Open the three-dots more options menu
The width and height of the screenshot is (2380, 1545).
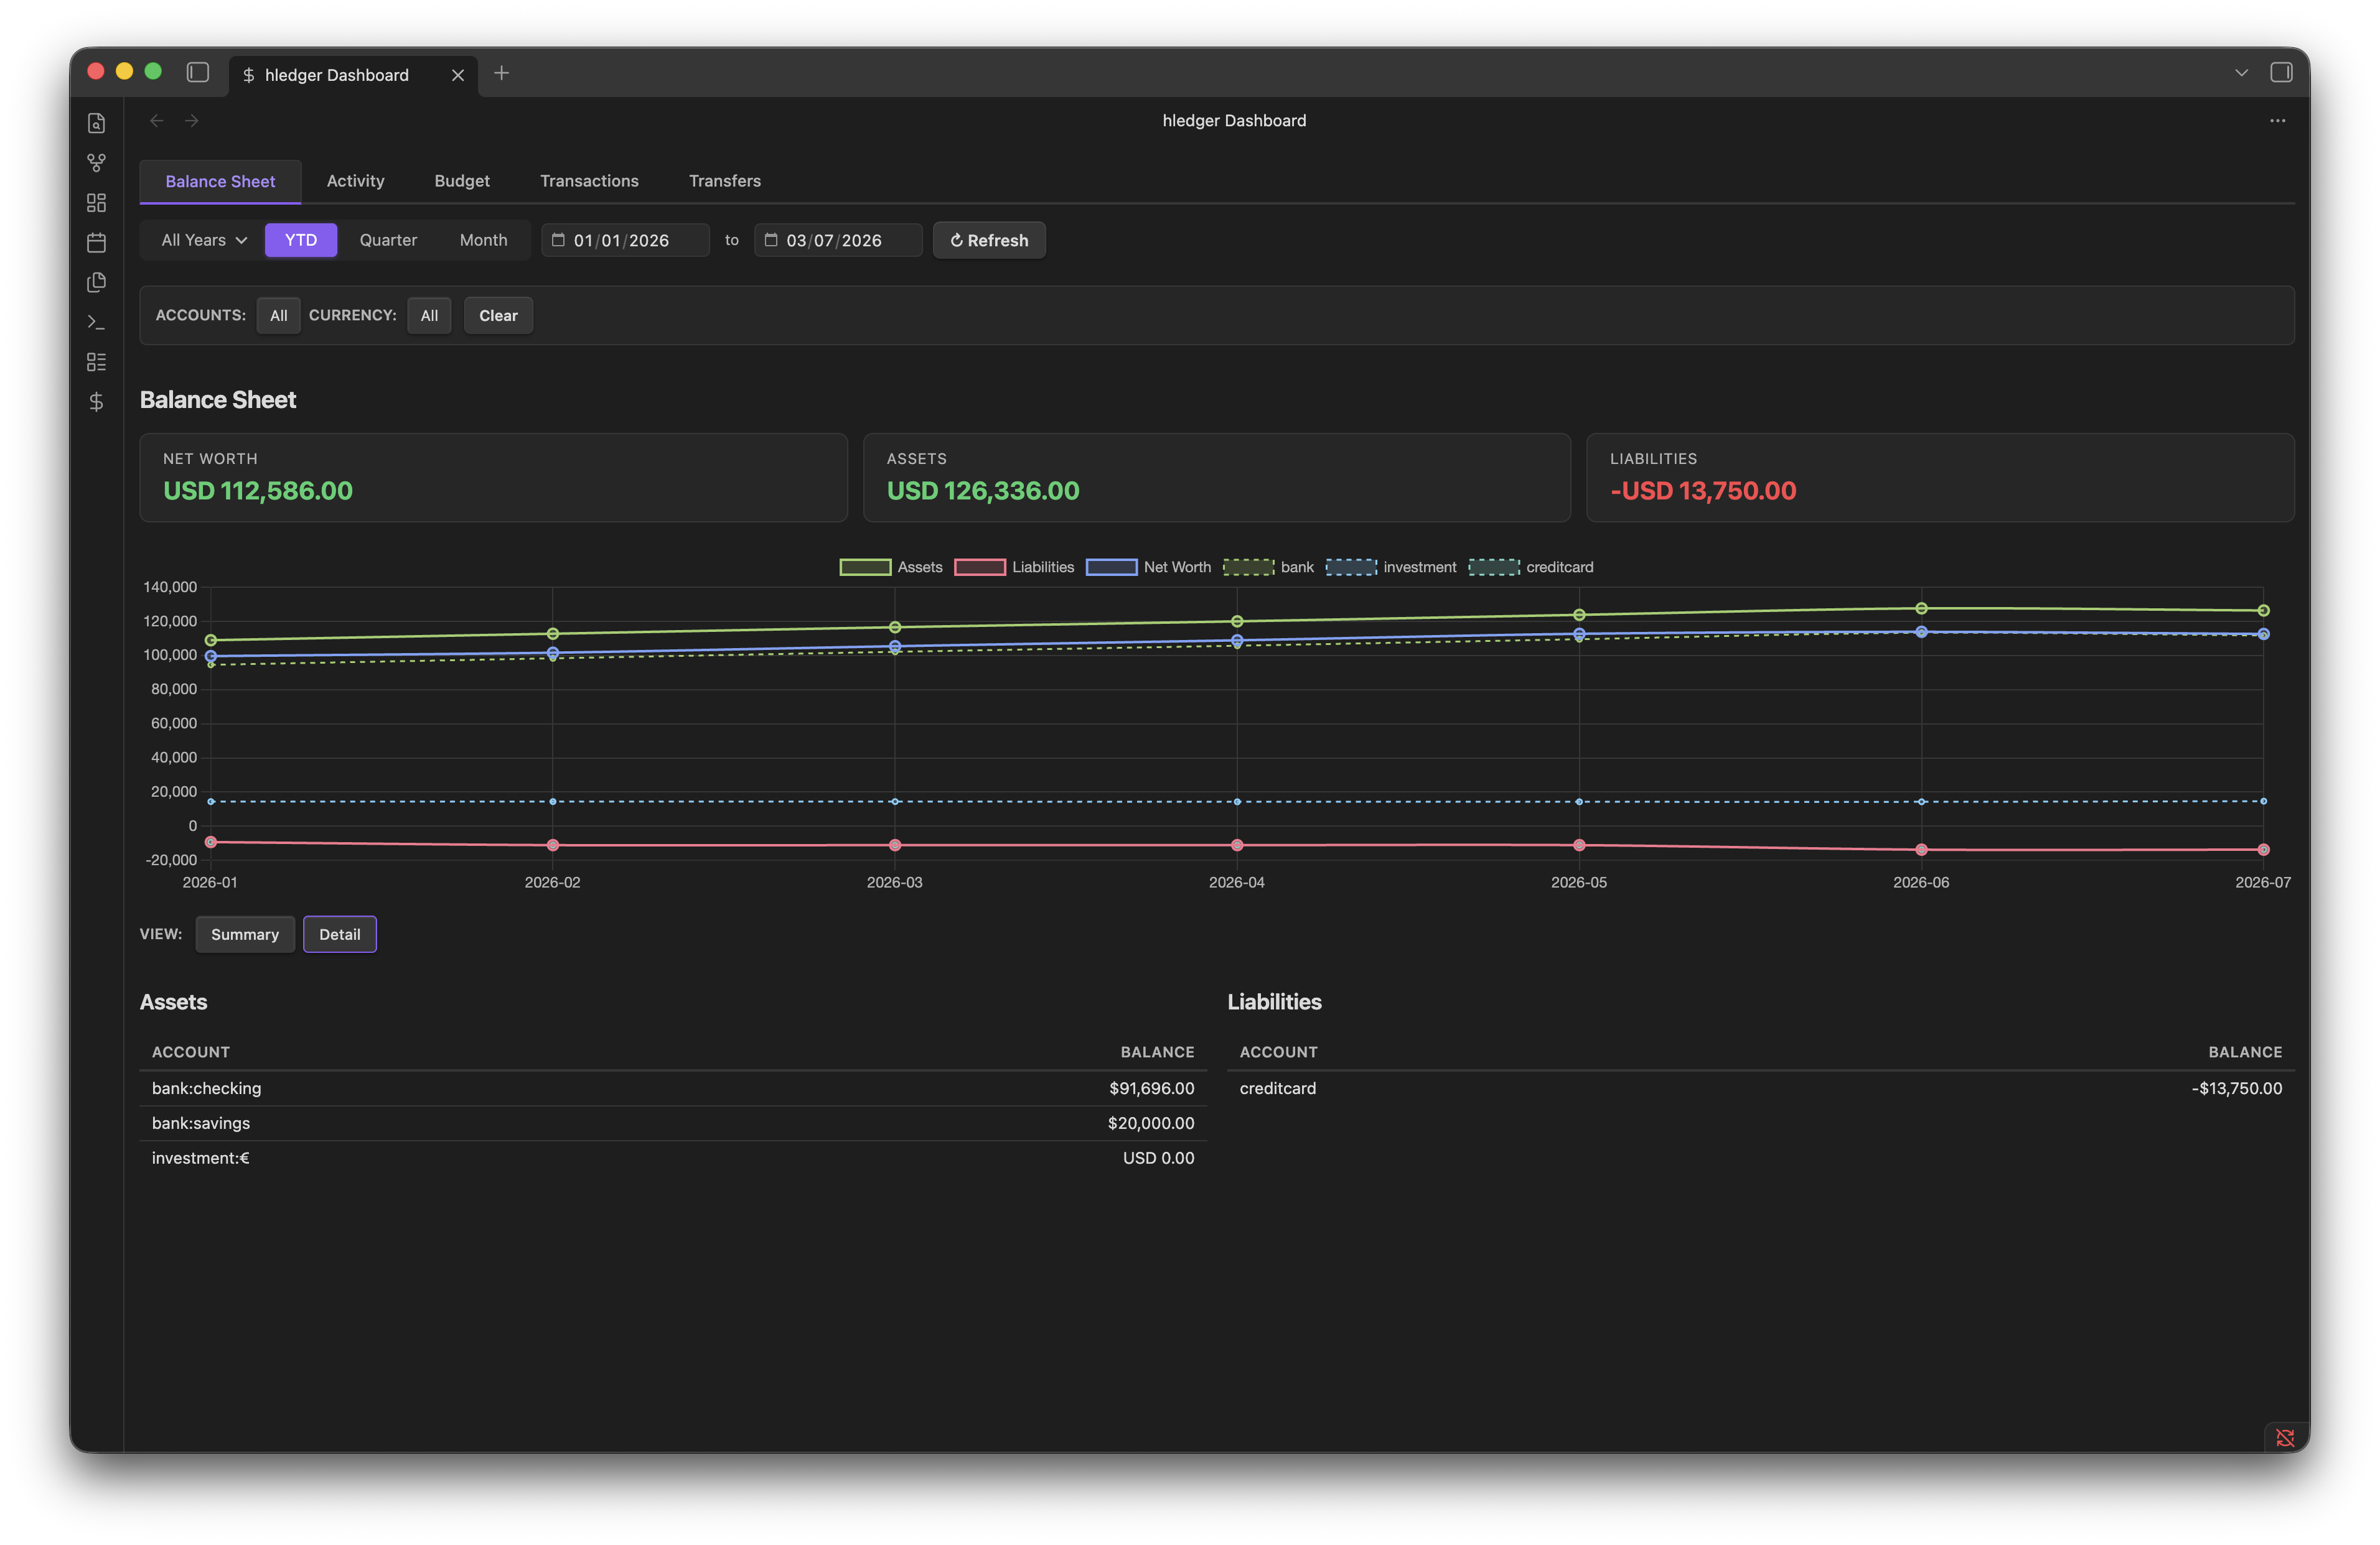2277,121
